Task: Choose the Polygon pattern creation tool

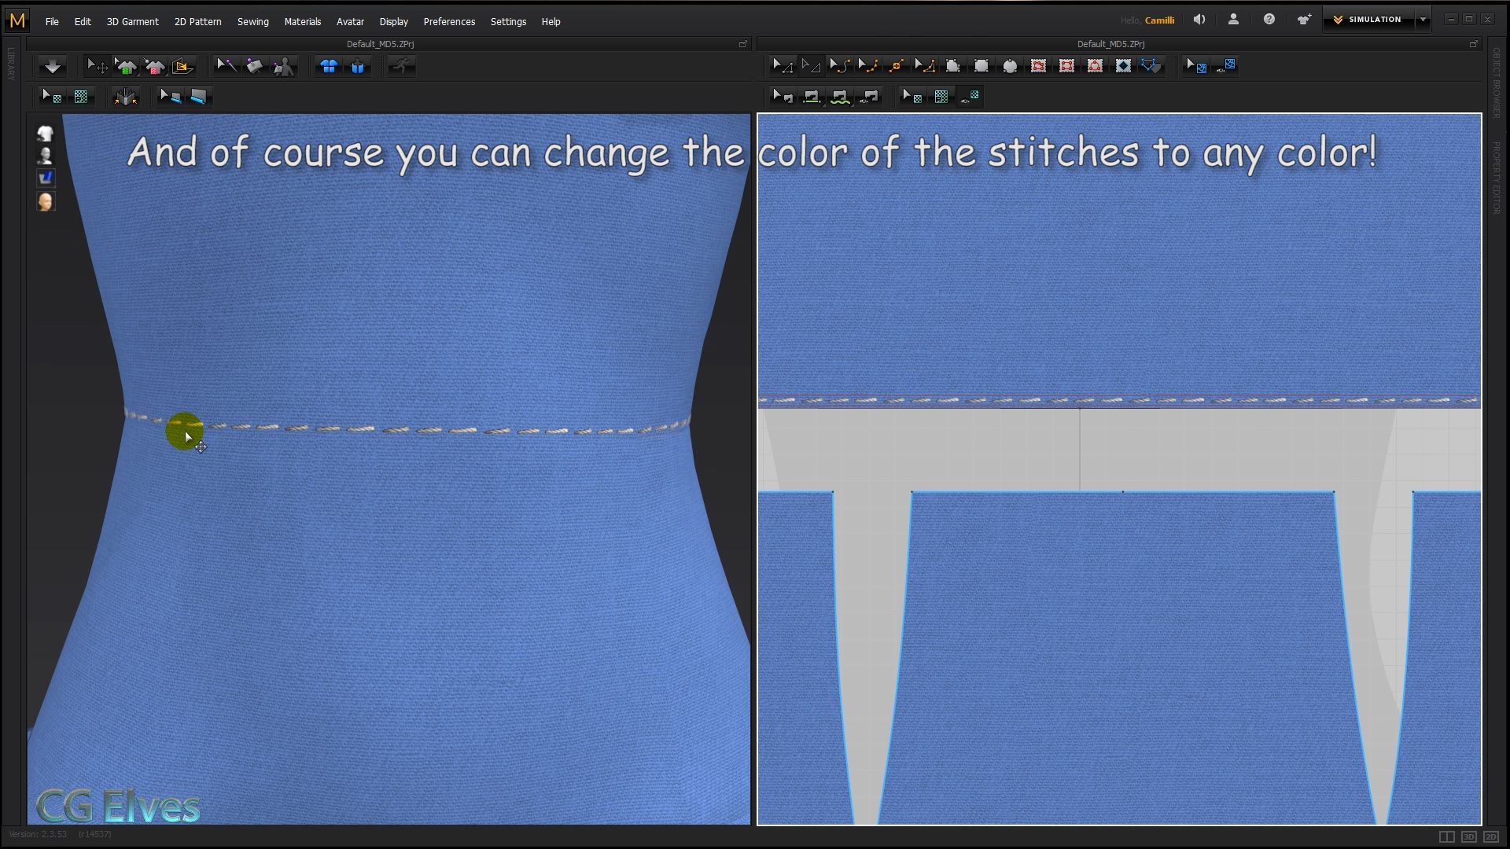Action: pyautogui.click(x=953, y=66)
